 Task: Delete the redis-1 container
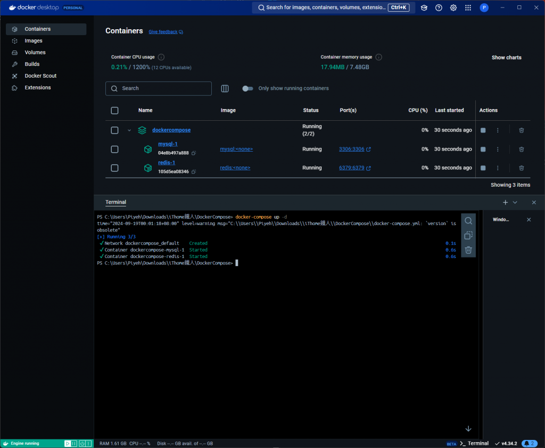(522, 168)
